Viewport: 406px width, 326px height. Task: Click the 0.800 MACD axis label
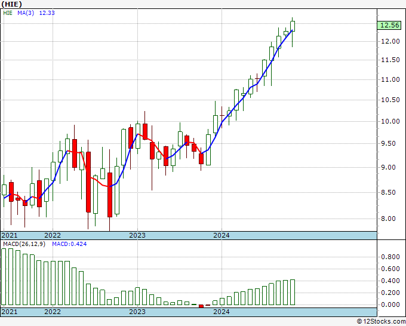tap(390, 257)
